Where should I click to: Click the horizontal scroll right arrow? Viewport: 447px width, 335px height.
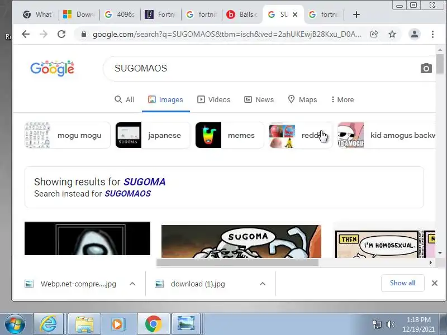(x=430, y=262)
